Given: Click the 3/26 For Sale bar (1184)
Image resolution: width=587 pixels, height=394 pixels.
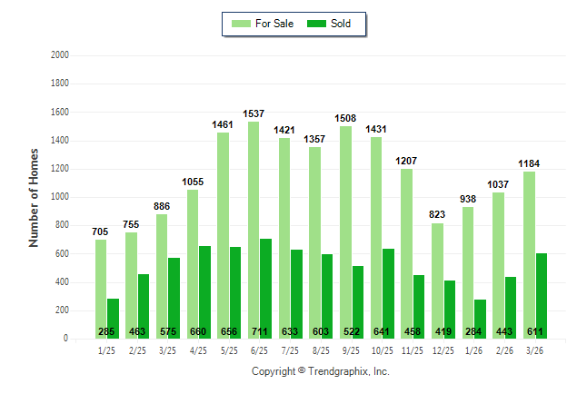Looking at the screenshot, I should [x=529, y=254].
